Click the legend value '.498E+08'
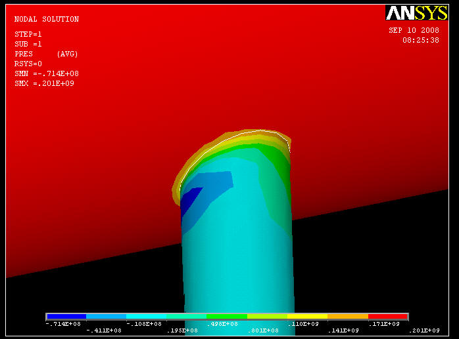Viewport: 459px width, 339px height. point(222,324)
